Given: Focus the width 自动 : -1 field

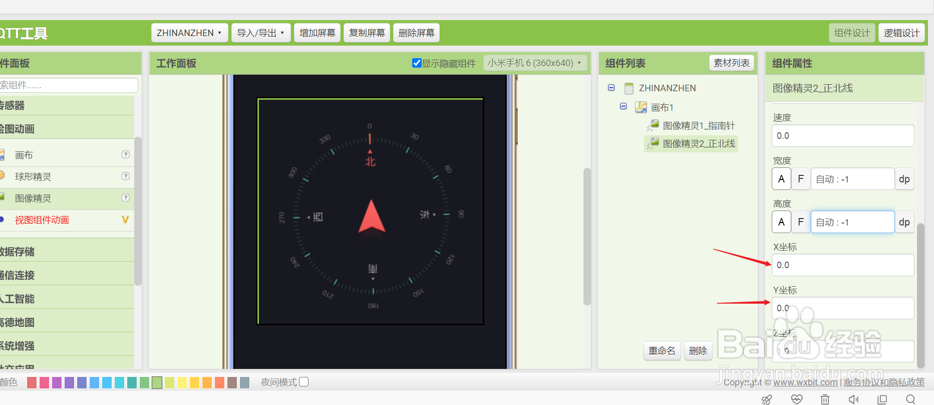Looking at the screenshot, I should tap(852, 179).
